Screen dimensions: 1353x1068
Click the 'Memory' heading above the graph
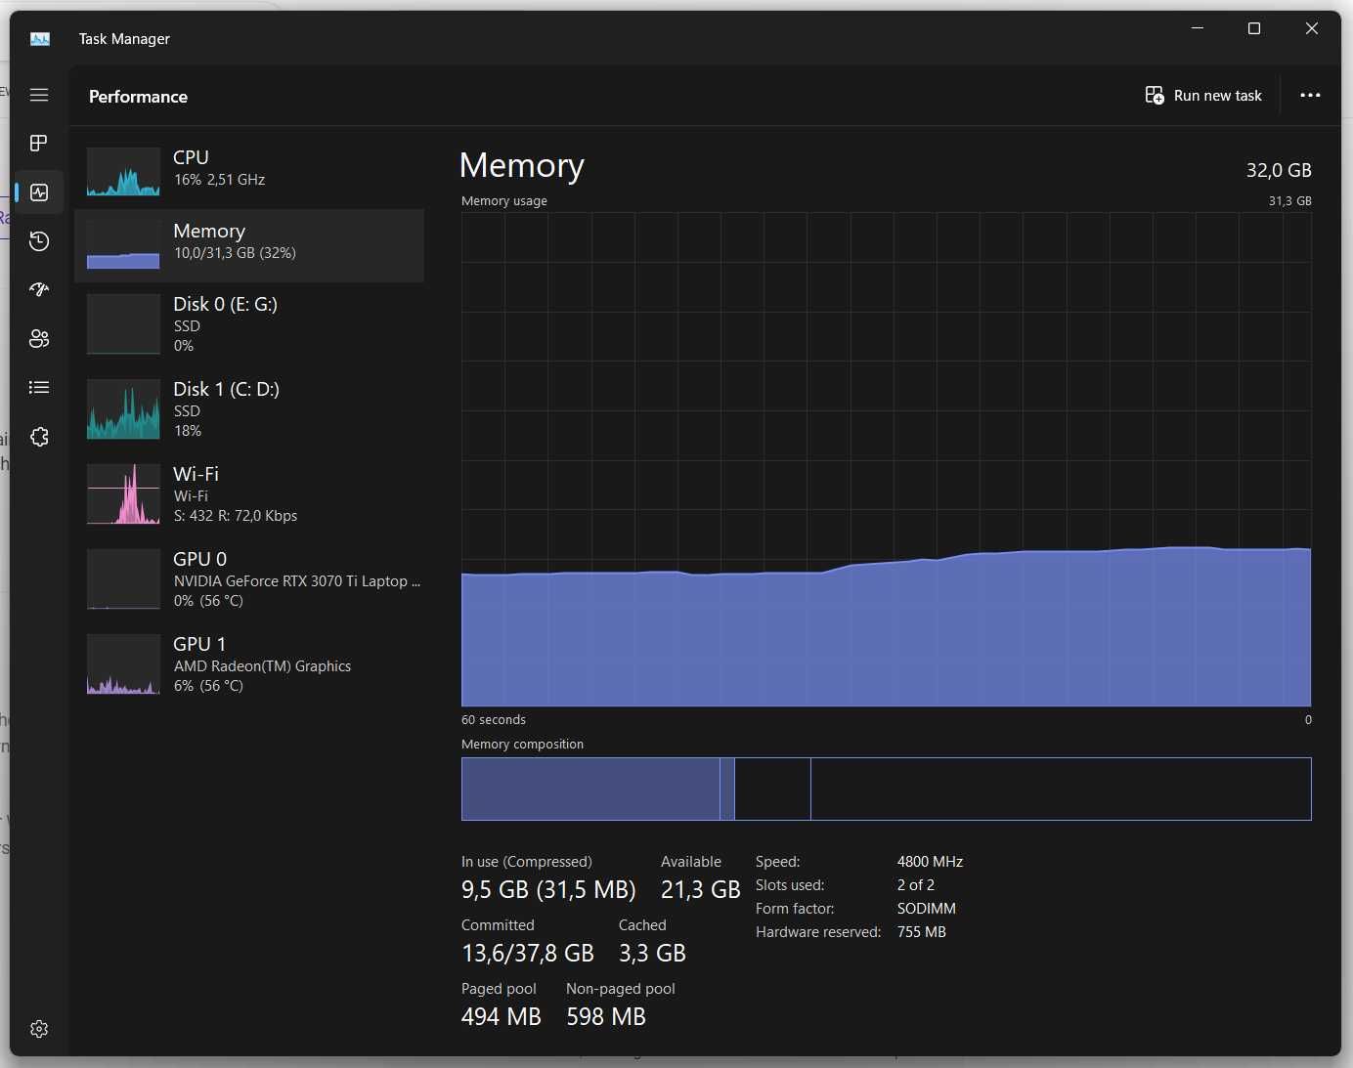[x=522, y=165]
